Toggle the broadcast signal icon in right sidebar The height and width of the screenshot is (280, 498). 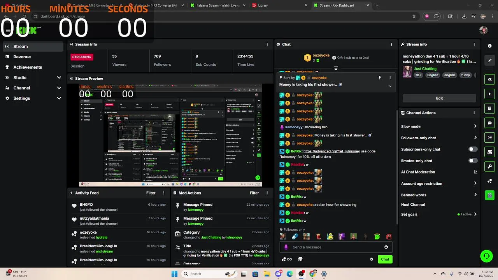489,137
